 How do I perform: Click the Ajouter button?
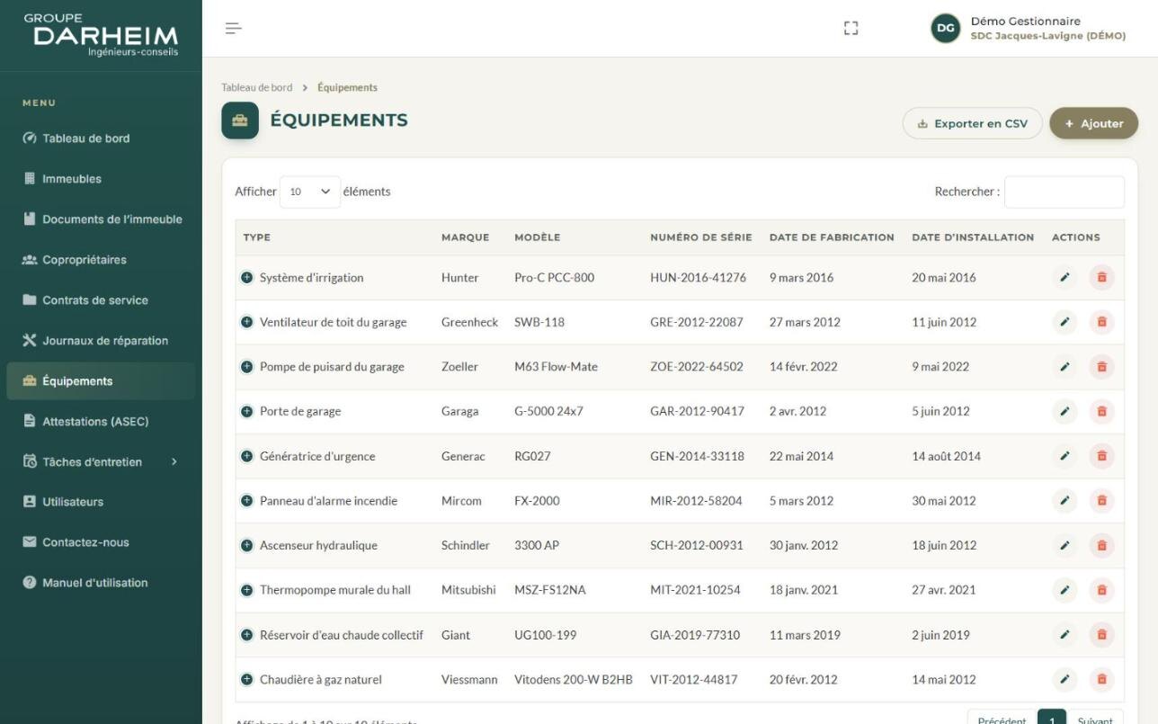1093,124
